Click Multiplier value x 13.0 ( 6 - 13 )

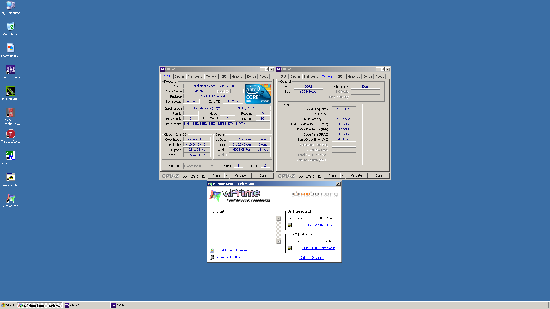tap(197, 144)
